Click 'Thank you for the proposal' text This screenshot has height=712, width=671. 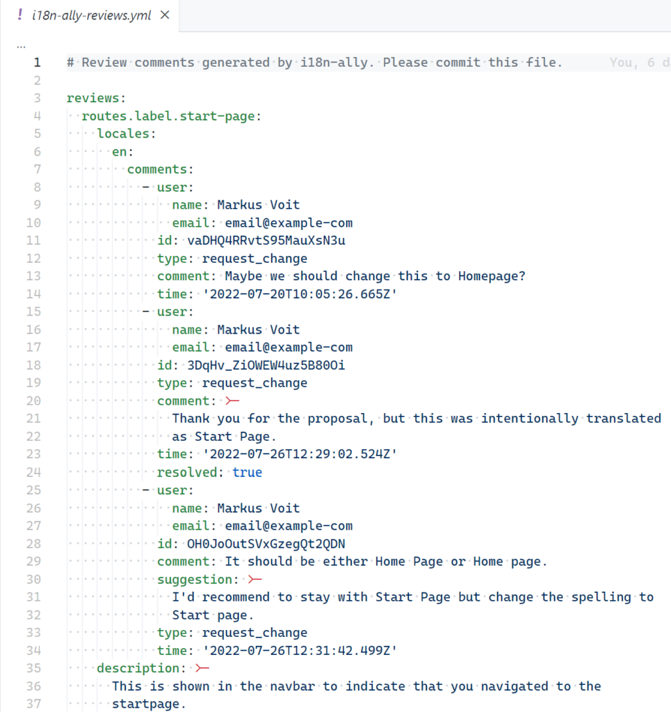[x=270, y=418]
